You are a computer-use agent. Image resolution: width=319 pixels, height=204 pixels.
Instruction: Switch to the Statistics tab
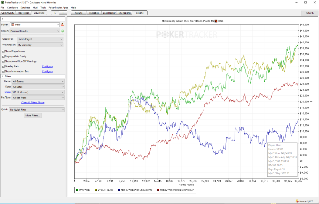tap(94, 13)
